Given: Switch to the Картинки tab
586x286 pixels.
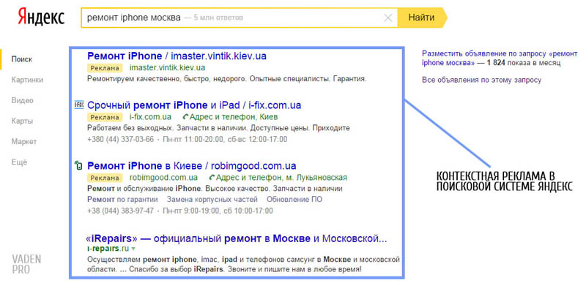Looking at the screenshot, I should pyautogui.click(x=27, y=80).
